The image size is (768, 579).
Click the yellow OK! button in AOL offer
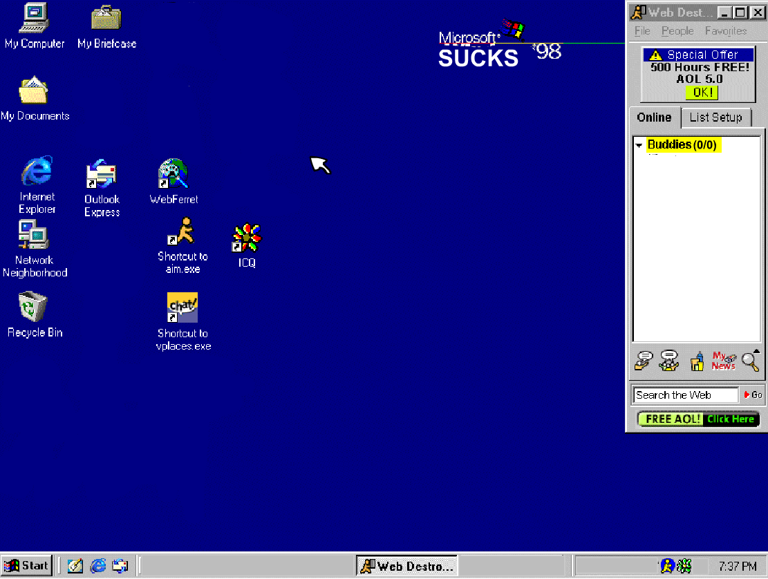point(702,93)
